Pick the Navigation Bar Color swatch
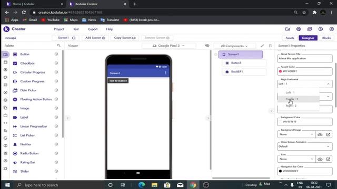The height and width of the screenshot is (189, 337). click(x=280, y=171)
